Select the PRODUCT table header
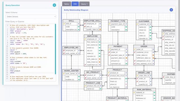 click(x=117, y=70)
